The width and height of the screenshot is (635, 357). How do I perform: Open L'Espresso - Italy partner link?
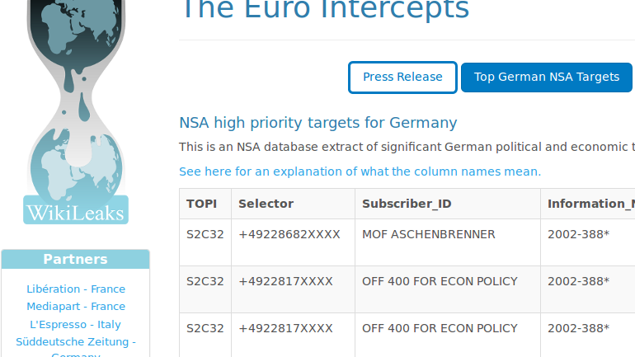76,324
